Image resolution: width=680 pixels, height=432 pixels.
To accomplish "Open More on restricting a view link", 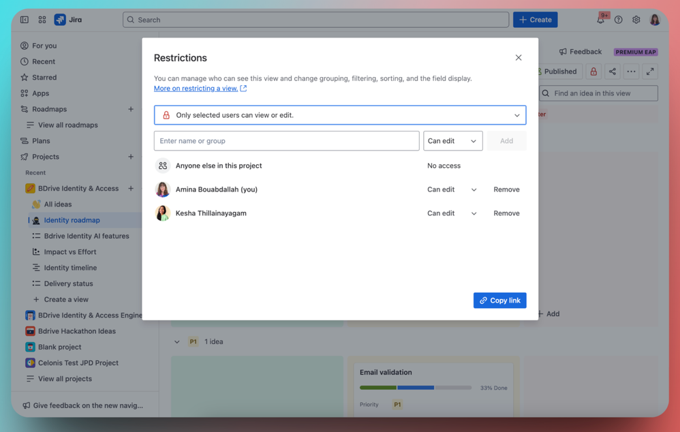I will 200,89.
